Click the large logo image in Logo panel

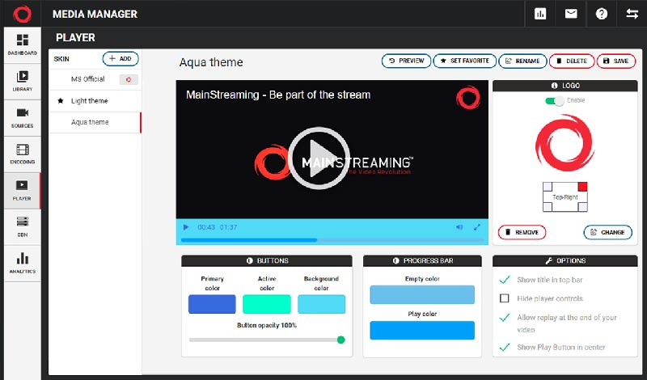[x=565, y=143]
